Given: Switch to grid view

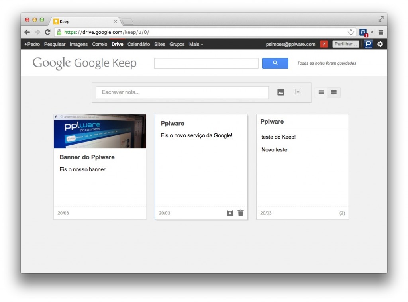Looking at the screenshot, I should [334, 92].
